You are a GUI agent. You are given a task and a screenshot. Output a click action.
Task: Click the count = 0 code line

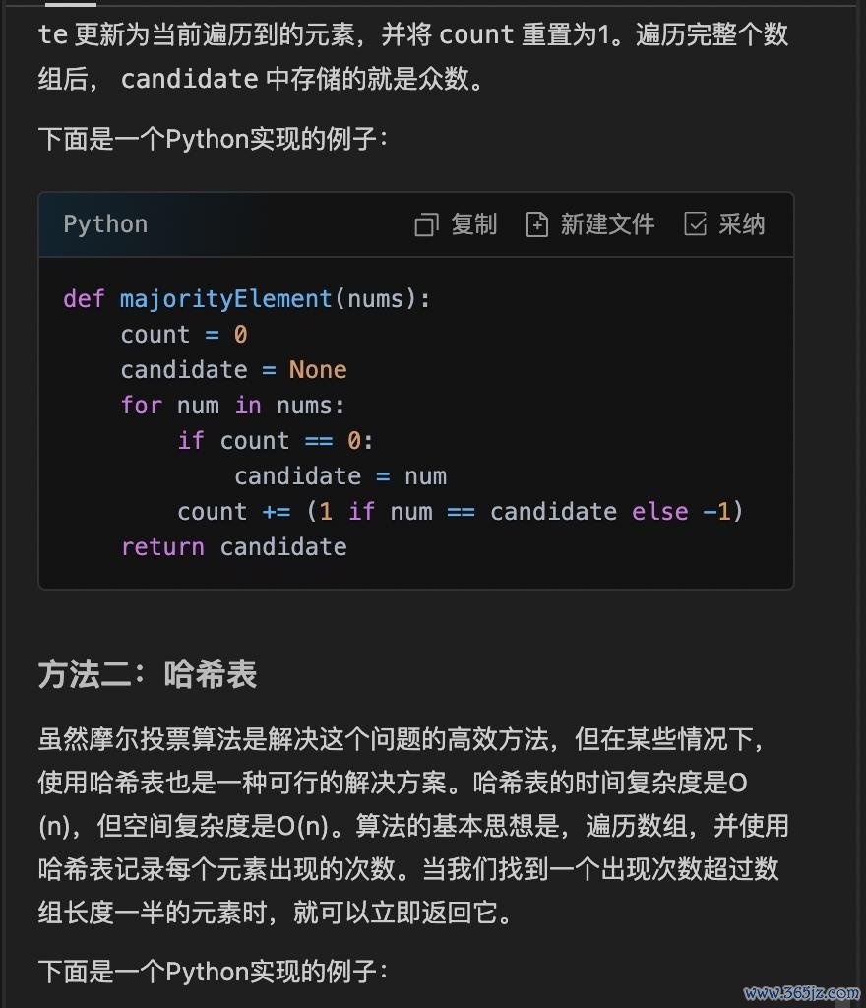click(184, 335)
